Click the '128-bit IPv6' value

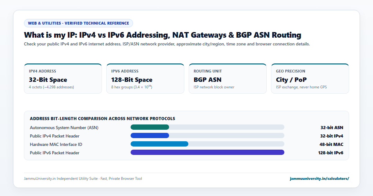331,153
